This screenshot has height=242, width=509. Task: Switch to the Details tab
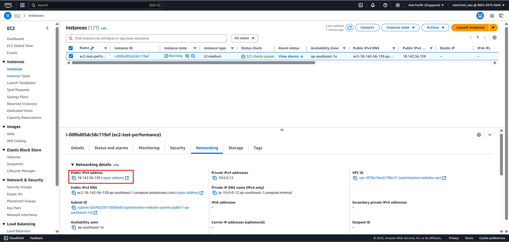pyautogui.click(x=77, y=148)
